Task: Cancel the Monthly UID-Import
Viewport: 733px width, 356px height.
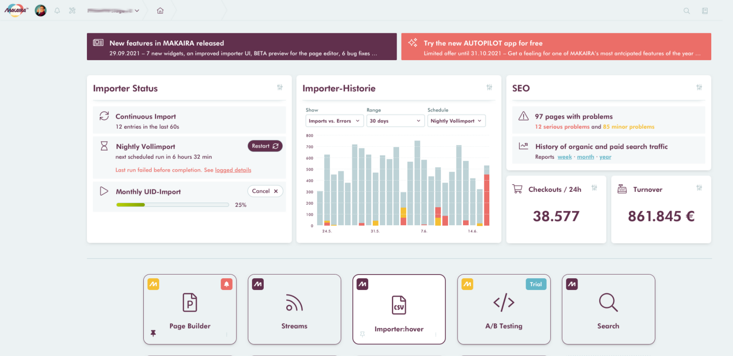Action: [x=265, y=191]
